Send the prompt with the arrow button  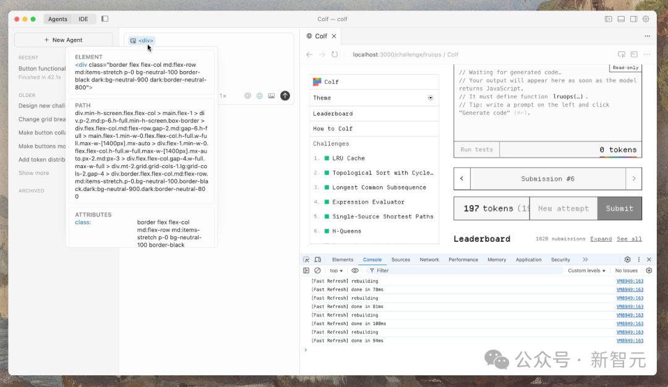click(285, 96)
